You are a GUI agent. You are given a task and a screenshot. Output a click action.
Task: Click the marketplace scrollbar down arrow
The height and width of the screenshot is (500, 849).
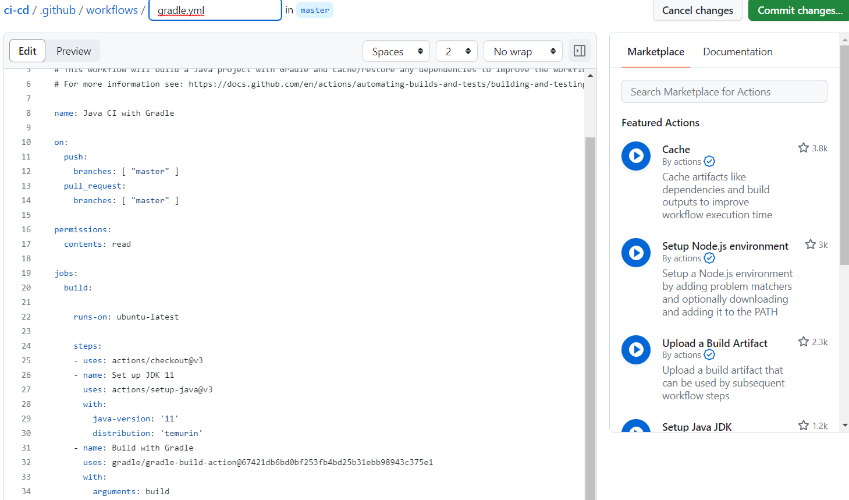pos(844,425)
